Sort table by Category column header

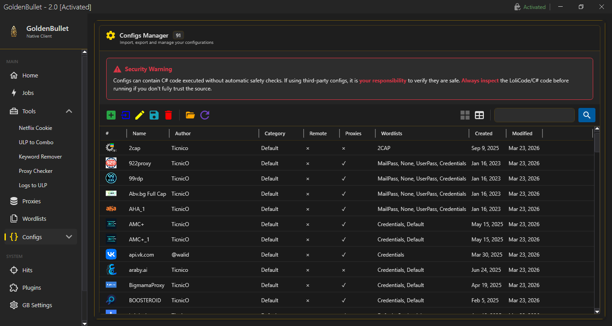275,133
